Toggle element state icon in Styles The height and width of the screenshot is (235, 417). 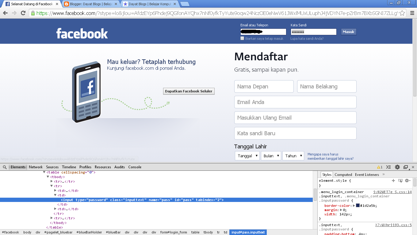pos(400,181)
